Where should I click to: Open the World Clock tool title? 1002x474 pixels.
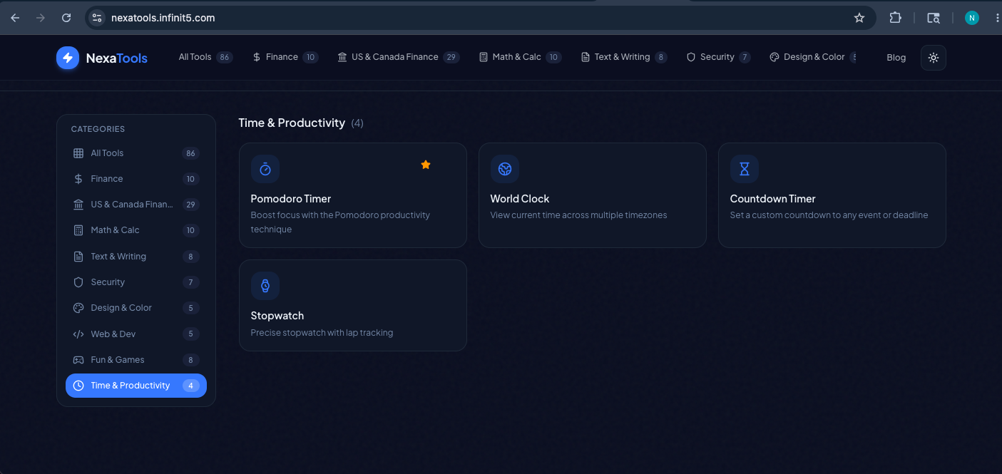click(x=520, y=199)
